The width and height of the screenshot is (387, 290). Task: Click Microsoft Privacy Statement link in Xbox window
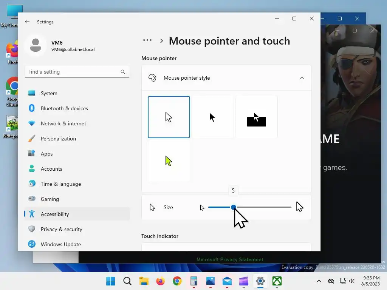(x=230, y=259)
